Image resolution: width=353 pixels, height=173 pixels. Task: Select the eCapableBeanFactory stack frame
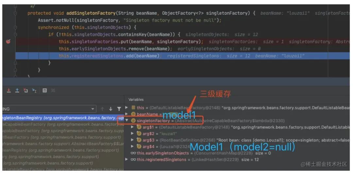(63, 124)
